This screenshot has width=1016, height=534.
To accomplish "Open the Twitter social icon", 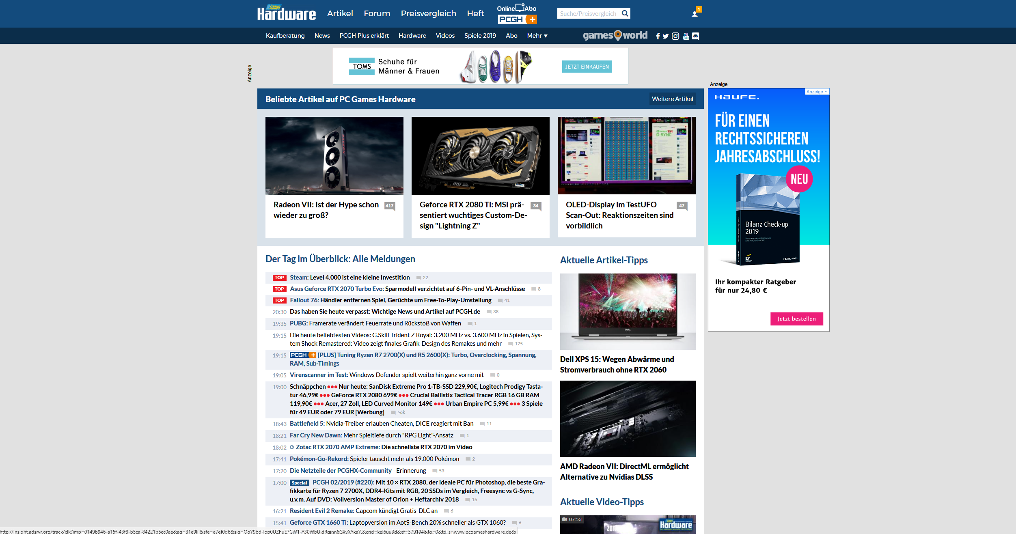I will 666,36.
